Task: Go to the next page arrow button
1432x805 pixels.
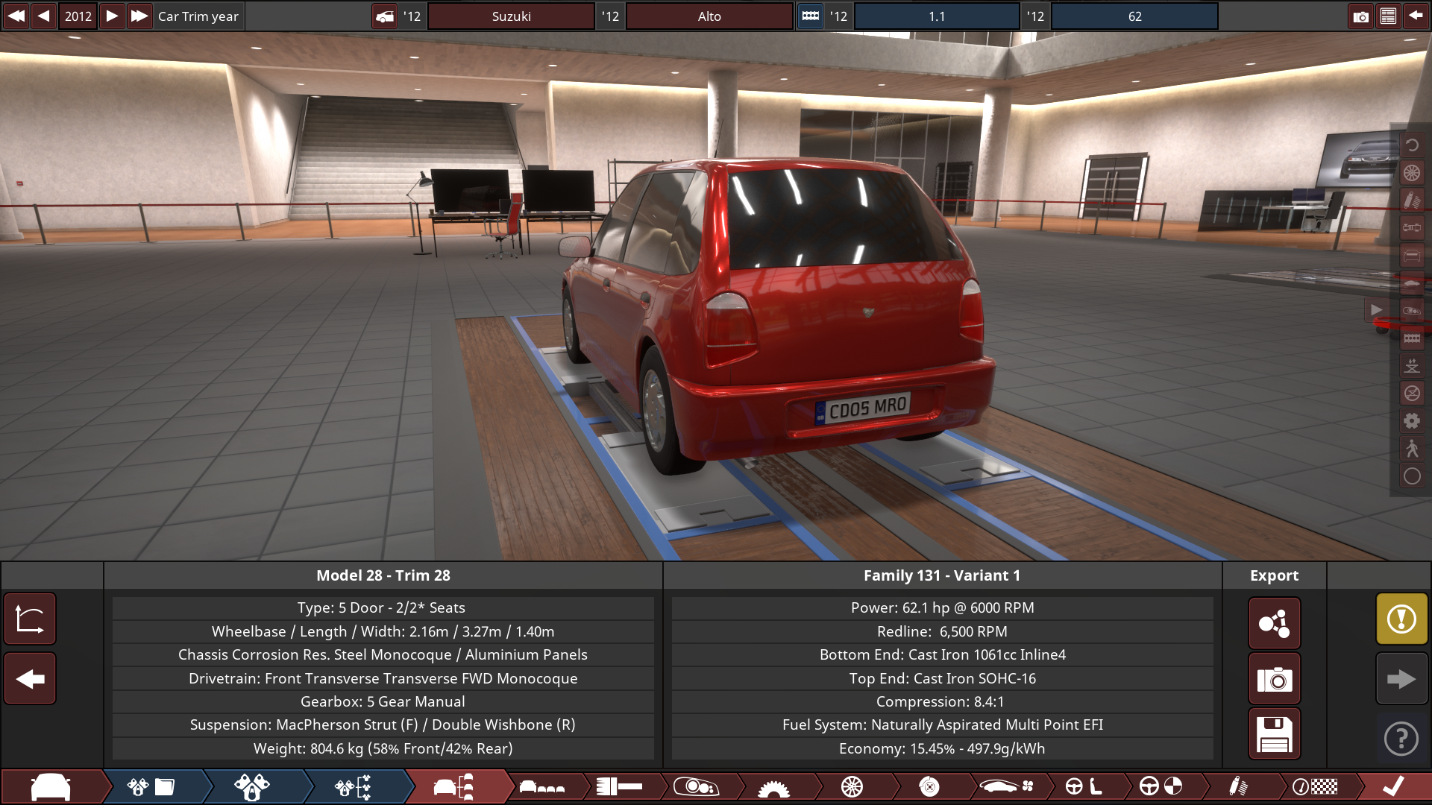Action: pos(1401,679)
